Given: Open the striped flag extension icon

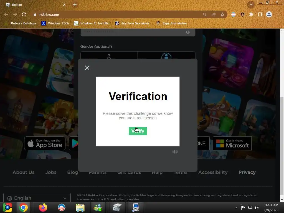Looking at the screenshot, I should click(234, 14).
